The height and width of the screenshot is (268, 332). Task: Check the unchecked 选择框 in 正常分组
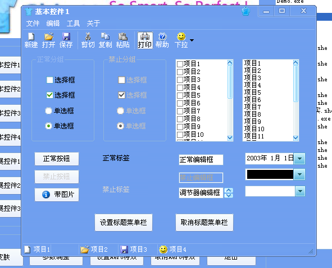pos(49,80)
